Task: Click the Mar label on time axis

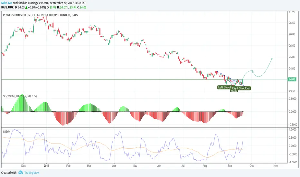Action: click(x=89, y=166)
